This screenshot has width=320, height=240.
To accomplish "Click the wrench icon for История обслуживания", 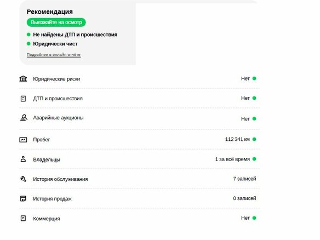I will [23, 179].
